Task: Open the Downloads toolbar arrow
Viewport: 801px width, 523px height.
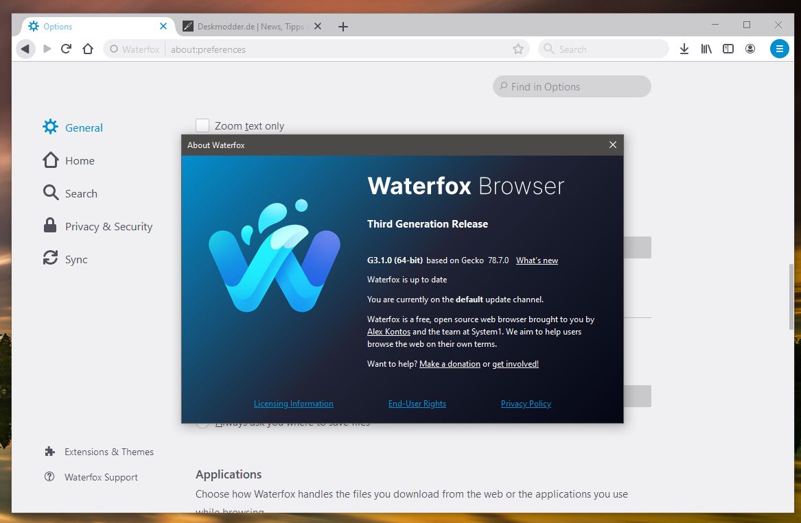Action: tap(684, 49)
